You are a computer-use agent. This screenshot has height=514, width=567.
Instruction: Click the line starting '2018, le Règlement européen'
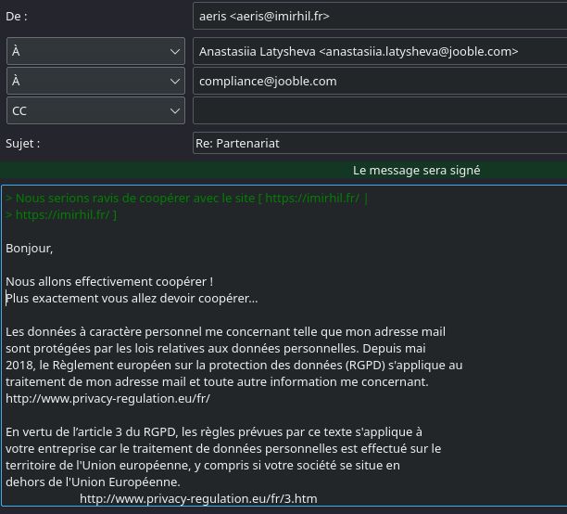[234, 366]
